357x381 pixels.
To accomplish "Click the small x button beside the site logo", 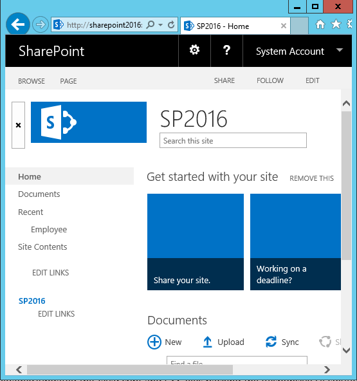I will 18,125.
